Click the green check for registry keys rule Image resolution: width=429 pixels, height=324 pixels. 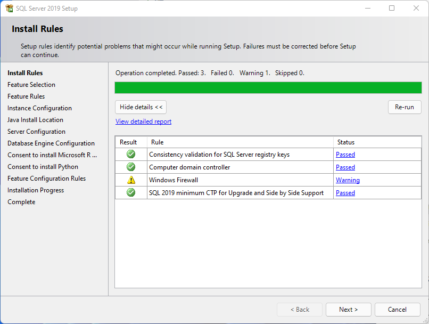tap(131, 154)
